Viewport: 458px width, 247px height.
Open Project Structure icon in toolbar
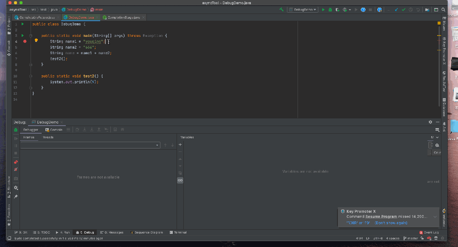427,10
